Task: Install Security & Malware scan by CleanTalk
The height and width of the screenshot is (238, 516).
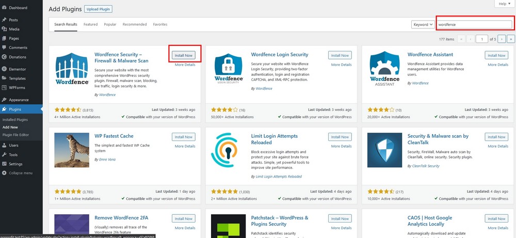Action: 496,137
